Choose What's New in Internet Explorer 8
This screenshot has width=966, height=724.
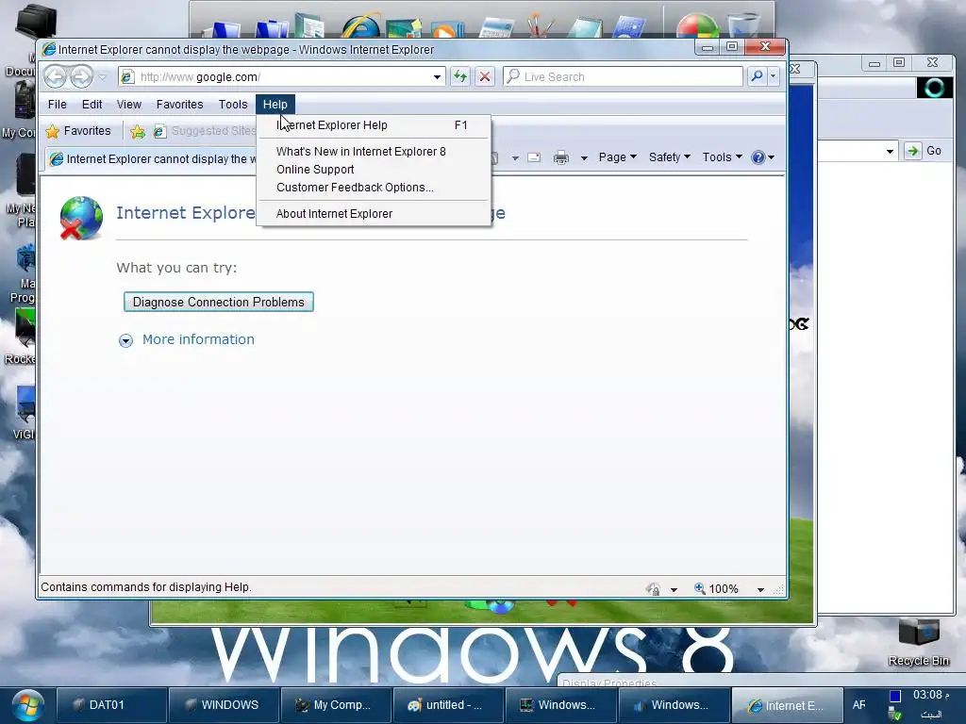click(x=374, y=152)
